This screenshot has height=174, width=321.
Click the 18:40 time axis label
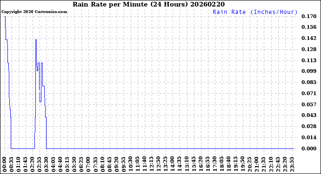[x=229, y=165]
